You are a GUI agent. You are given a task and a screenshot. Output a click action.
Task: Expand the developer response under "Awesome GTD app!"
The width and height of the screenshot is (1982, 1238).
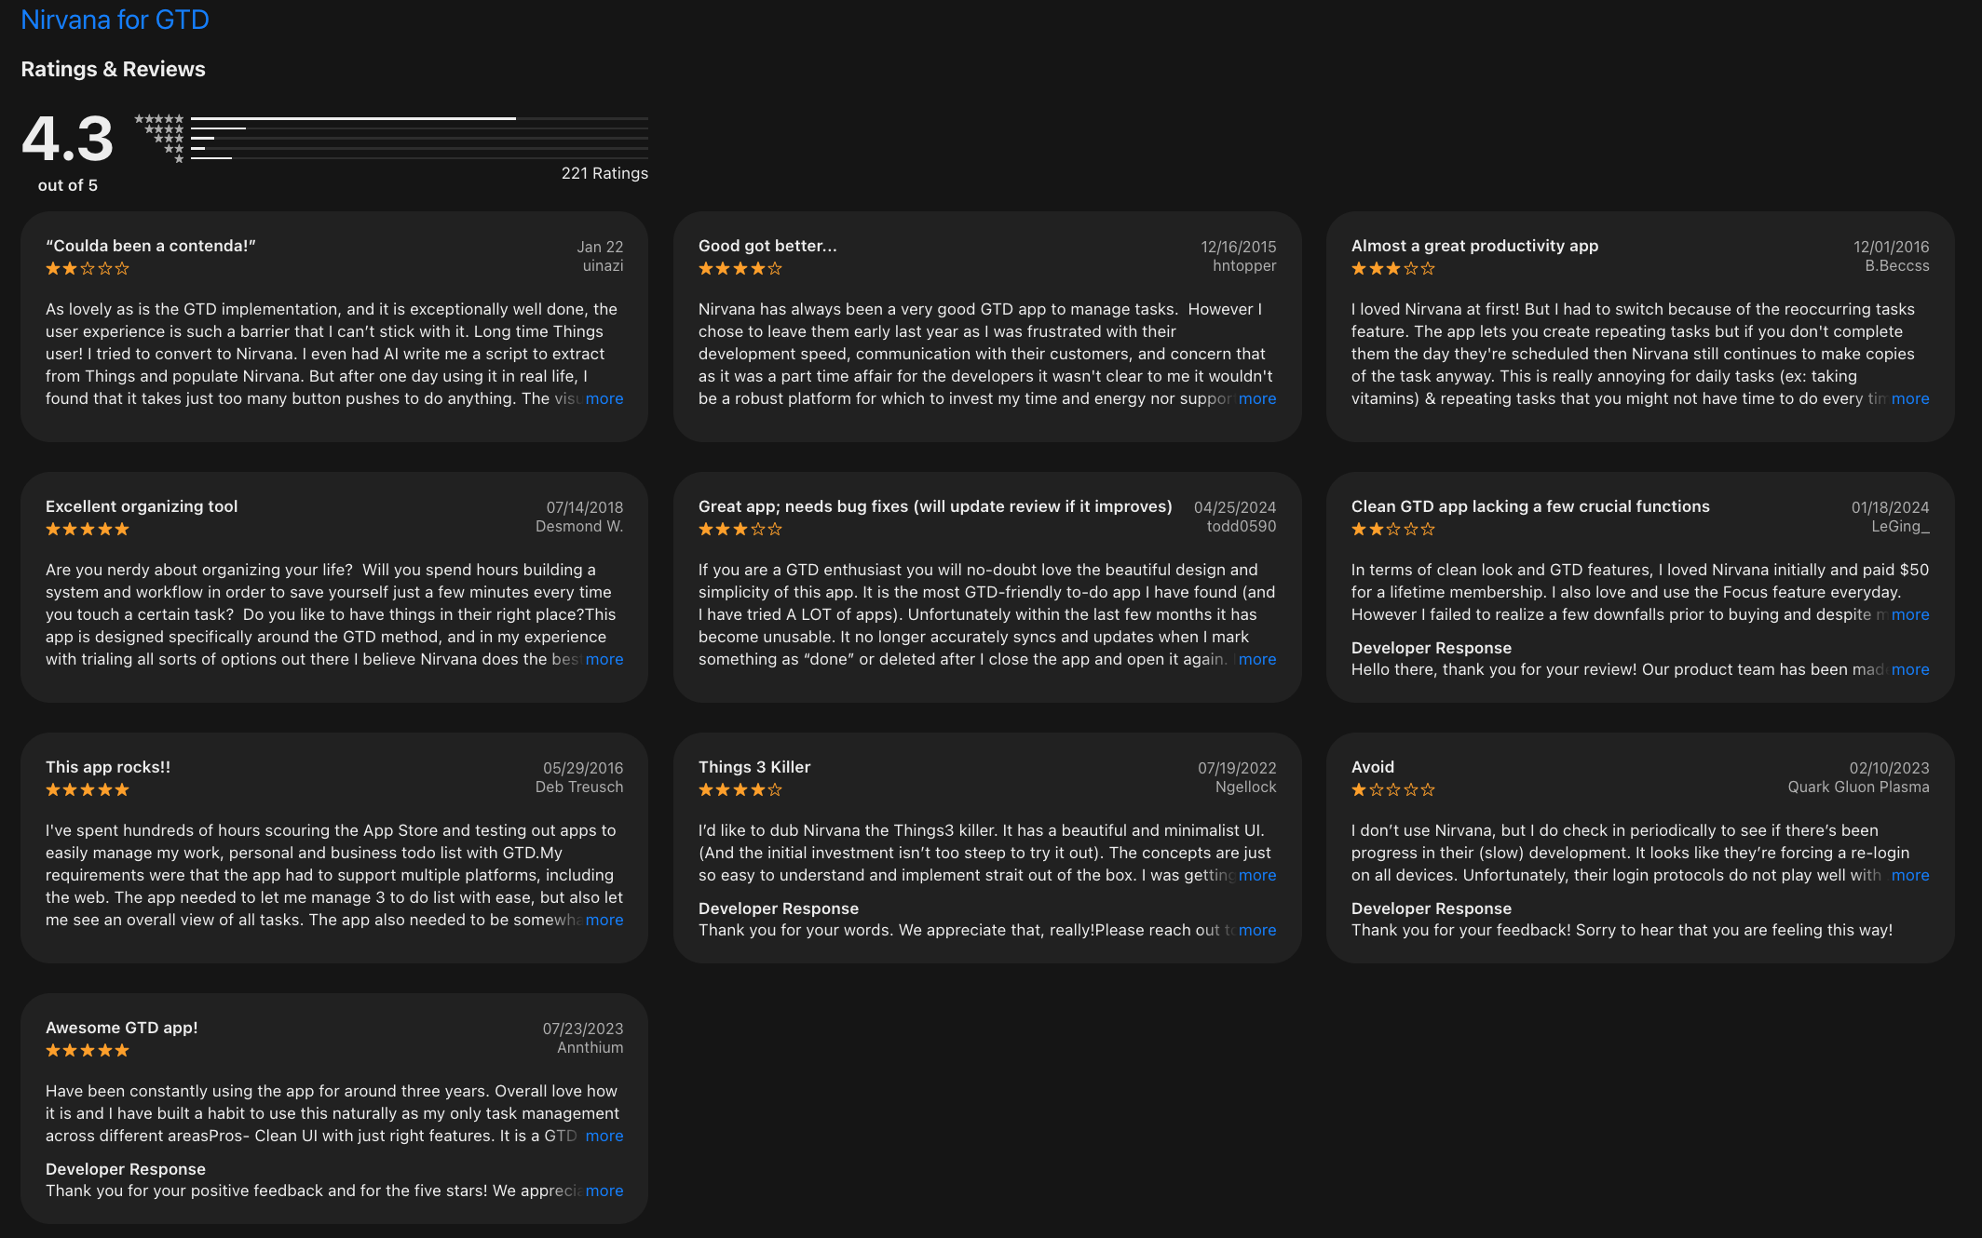click(604, 1191)
